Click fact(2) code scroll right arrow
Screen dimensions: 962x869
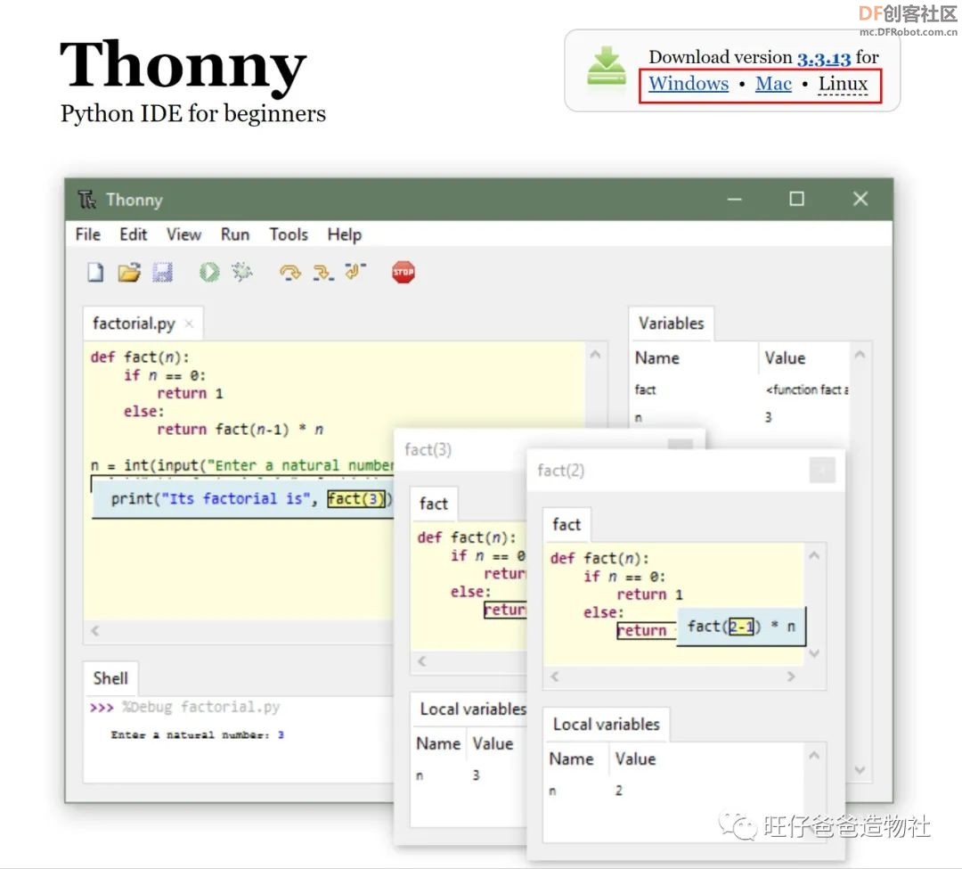click(x=791, y=676)
